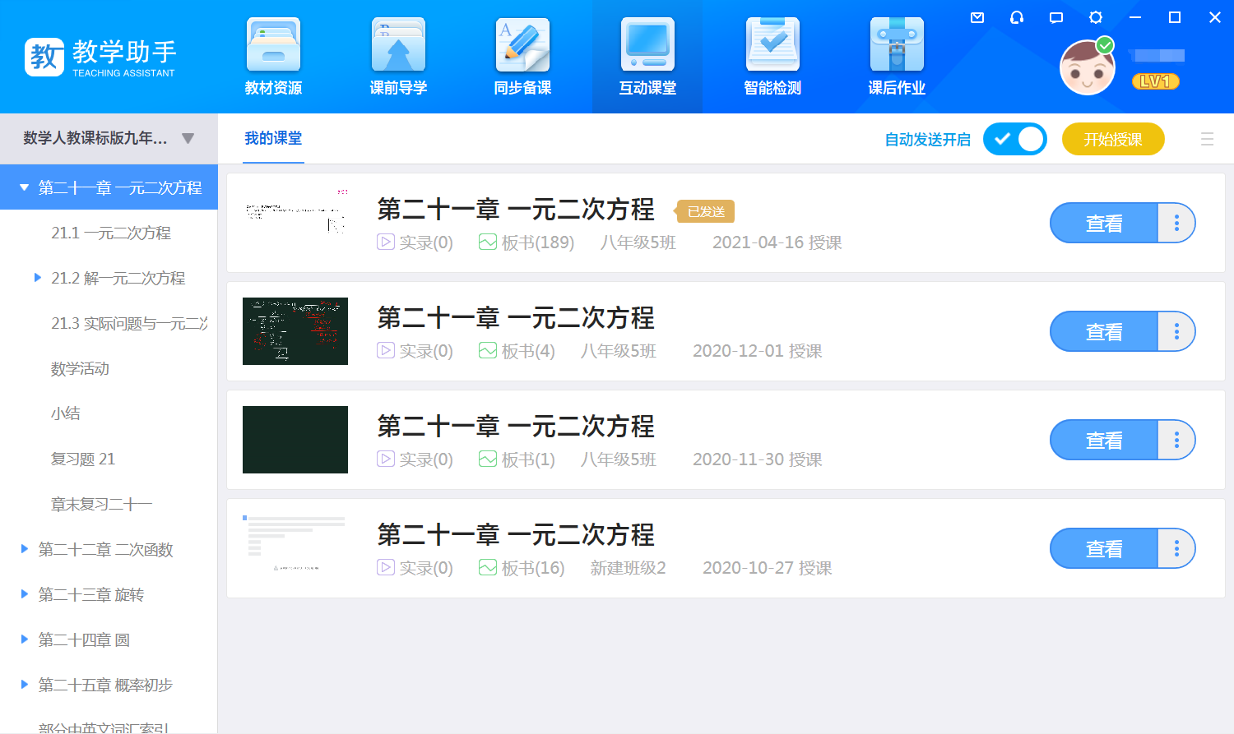The height and width of the screenshot is (734, 1234).
Task: Open the mail envelope icon in title bar
Action: tap(977, 17)
